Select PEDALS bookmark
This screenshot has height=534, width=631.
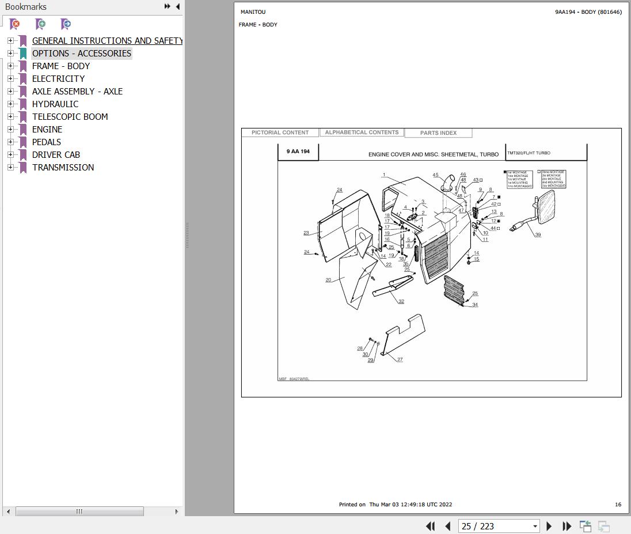click(x=47, y=142)
